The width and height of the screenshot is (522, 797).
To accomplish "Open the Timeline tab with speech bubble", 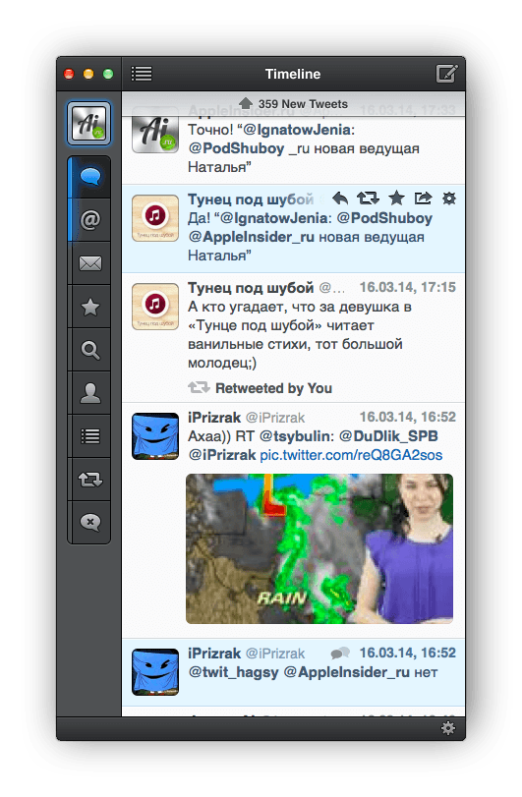I will tap(90, 177).
